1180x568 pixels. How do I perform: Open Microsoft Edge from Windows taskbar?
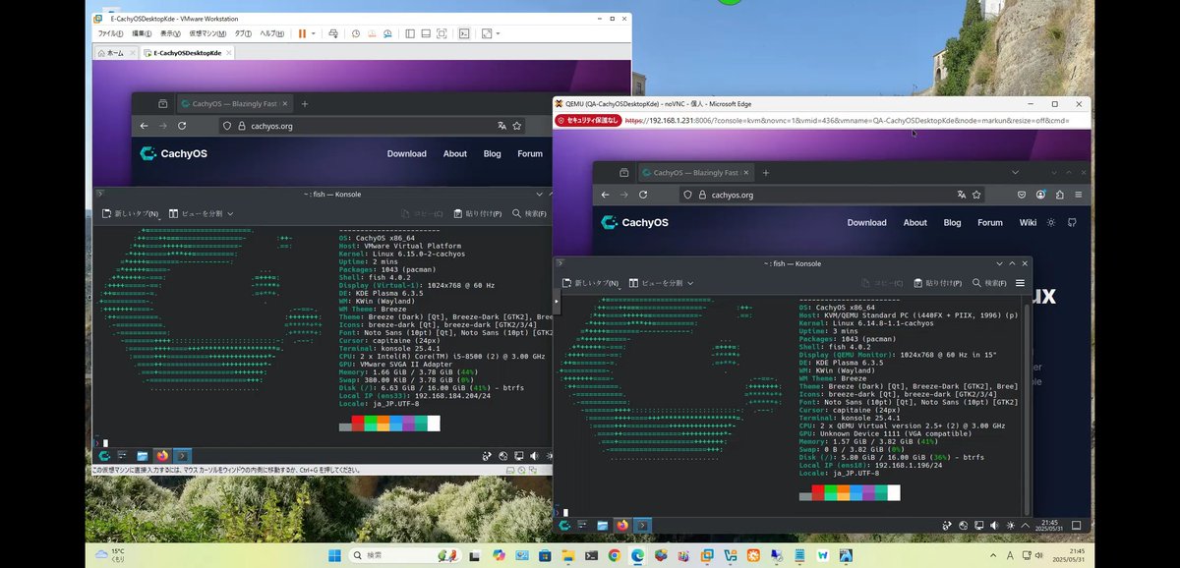[x=636, y=555]
